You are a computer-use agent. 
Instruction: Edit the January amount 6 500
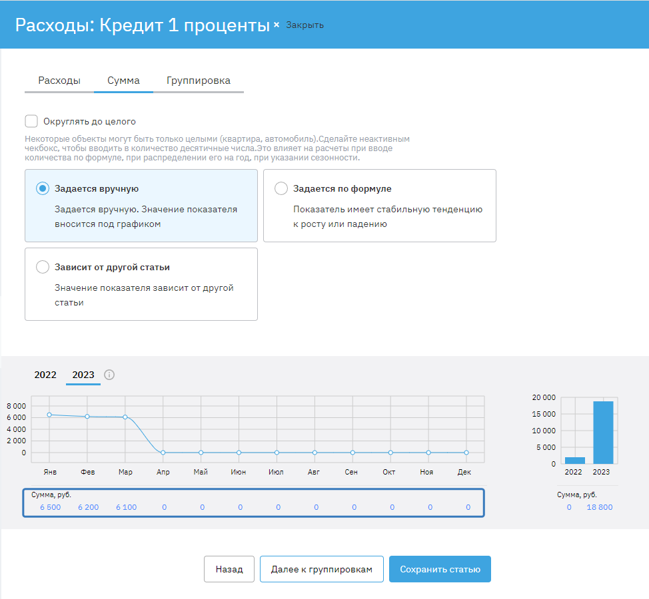tap(51, 507)
